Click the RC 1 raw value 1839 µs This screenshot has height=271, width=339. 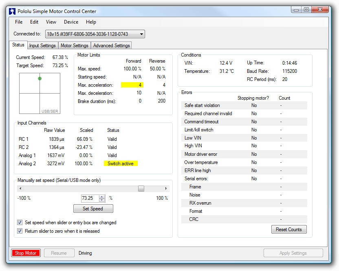[x=57, y=139]
